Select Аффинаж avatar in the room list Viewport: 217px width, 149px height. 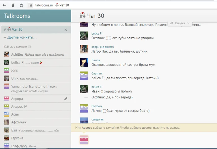[6, 122]
